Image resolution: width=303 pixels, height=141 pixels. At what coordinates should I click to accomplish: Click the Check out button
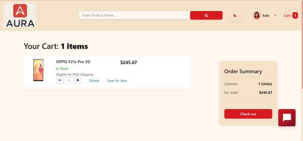click(248, 114)
